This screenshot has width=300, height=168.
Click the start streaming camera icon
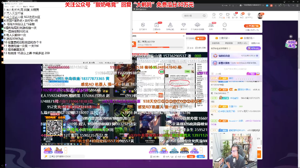tap(228, 15)
